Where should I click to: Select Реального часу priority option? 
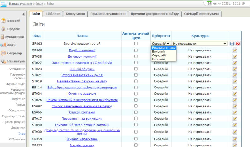point(164,48)
